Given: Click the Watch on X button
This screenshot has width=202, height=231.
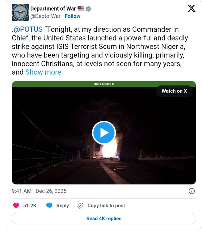Looking at the screenshot, I should (x=174, y=91).
